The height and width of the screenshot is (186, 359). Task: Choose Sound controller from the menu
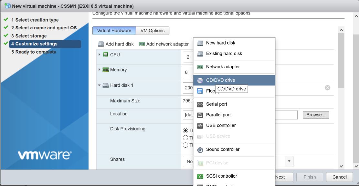(234, 150)
